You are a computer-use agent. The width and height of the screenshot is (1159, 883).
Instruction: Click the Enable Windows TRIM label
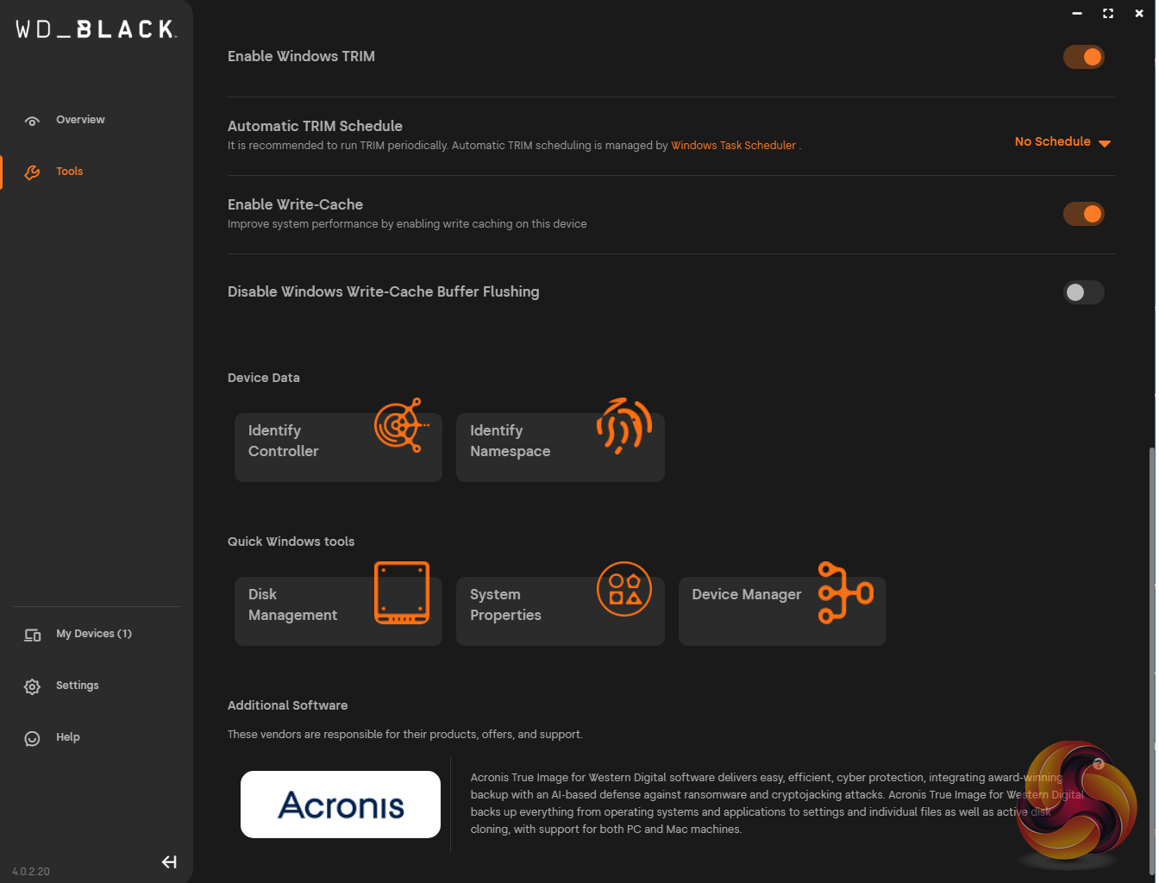[x=301, y=56]
